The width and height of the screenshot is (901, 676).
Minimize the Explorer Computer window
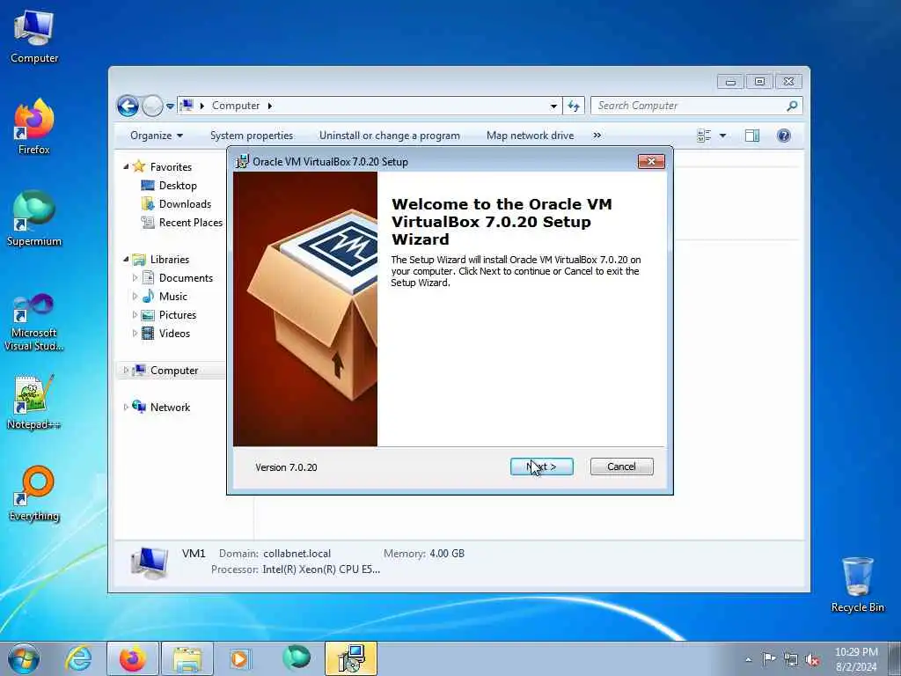click(x=730, y=82)
